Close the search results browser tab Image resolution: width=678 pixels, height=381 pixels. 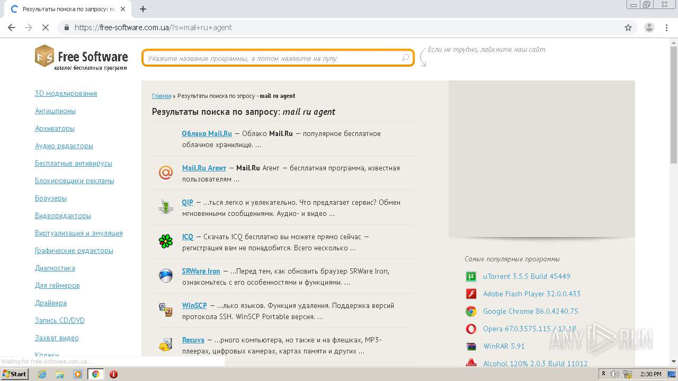coord(123,9)
